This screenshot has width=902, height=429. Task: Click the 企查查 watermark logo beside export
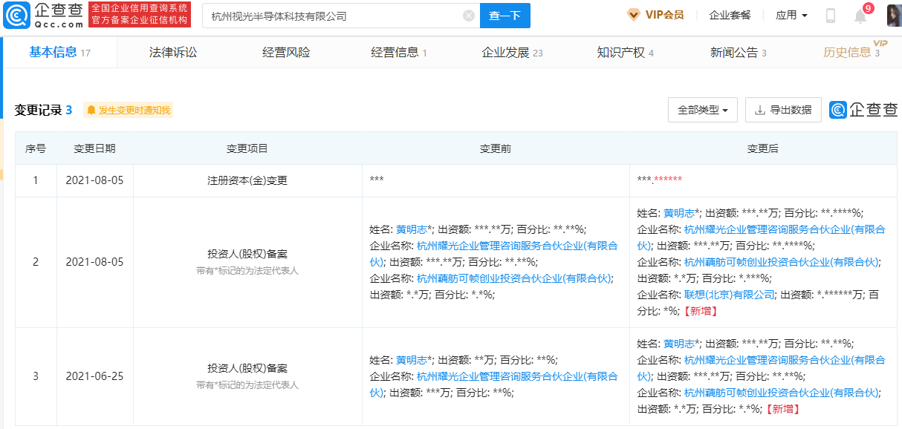click(863, 110)
